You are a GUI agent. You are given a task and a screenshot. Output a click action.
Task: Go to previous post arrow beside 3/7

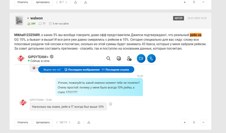57,2
